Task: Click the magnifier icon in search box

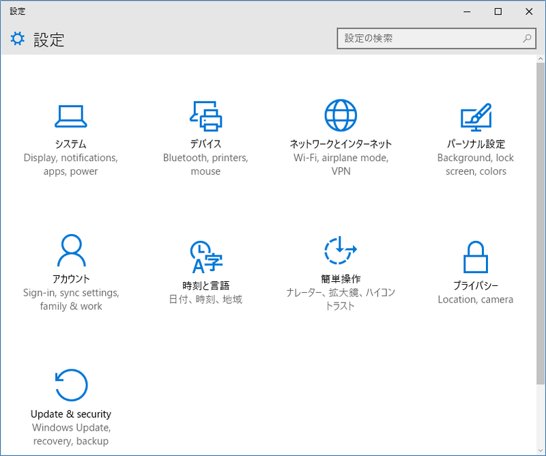Action: [527, 38]
